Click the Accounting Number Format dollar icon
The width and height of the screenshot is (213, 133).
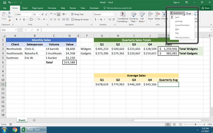tap(95, 19)
